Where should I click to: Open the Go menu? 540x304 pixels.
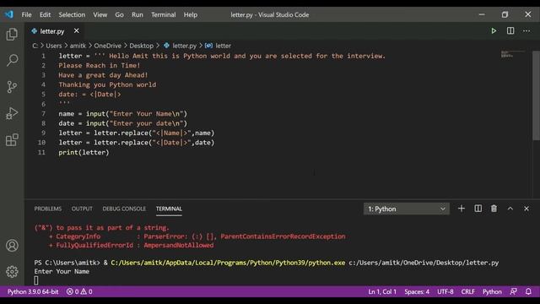pos(119,15)
